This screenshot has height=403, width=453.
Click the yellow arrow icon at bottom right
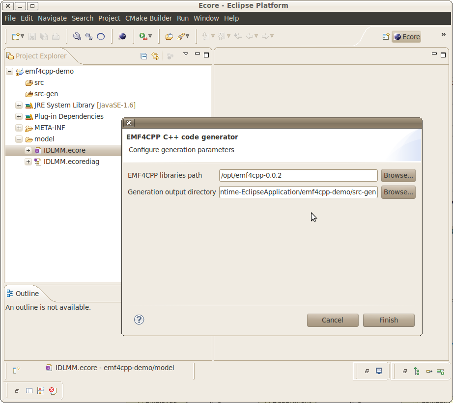point(429,371)
